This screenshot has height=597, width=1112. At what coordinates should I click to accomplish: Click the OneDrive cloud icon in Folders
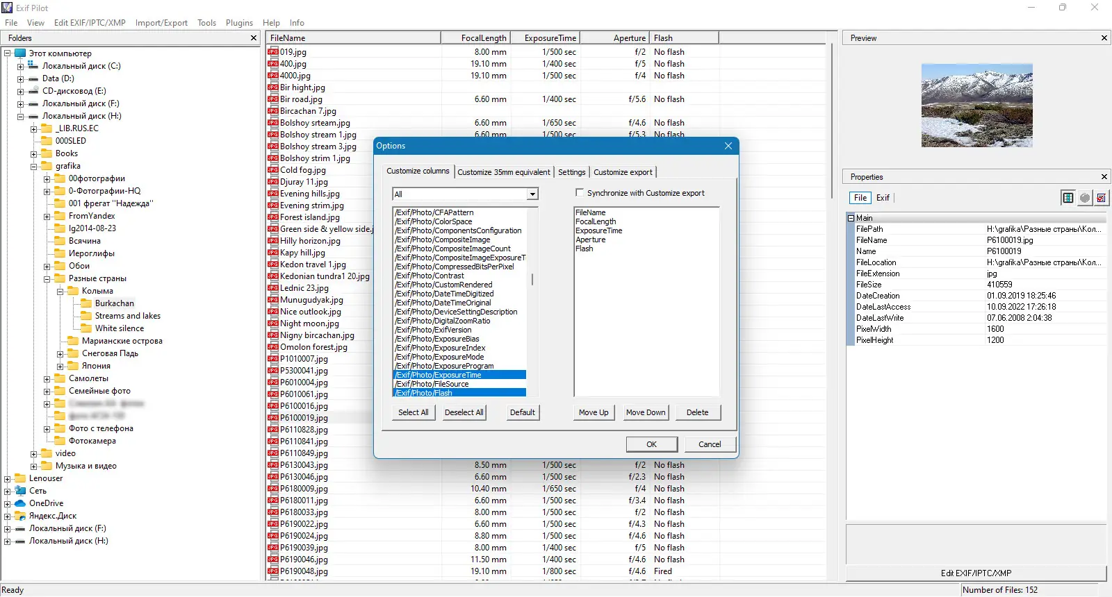(x=20, y=503)
